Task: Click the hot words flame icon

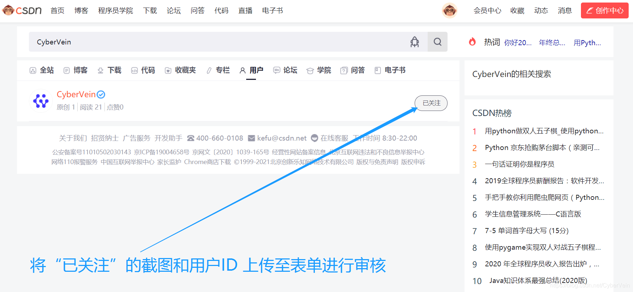Action: point(472,42)
